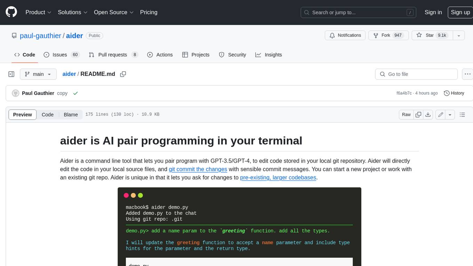Image resolution: width=473 pixels, height=266 pixels.
Task: Open more edit options dropdown
Action: click(450, 115)
